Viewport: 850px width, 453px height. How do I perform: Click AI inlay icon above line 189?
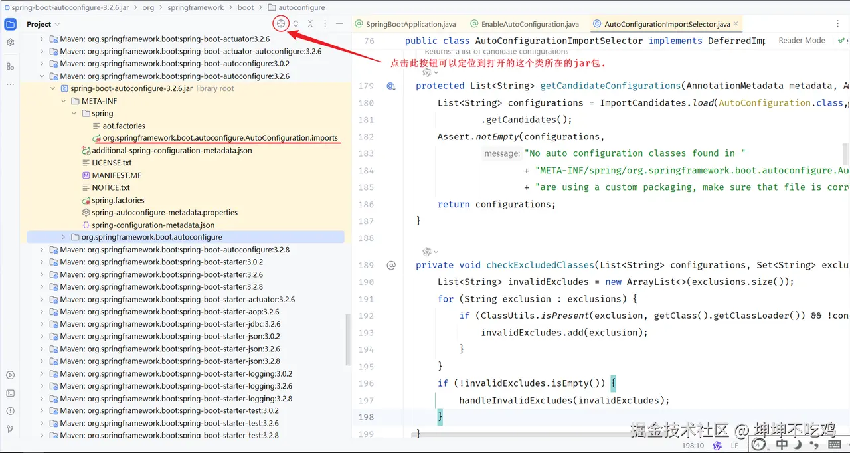pyautogui.click(x=428, y=252)
